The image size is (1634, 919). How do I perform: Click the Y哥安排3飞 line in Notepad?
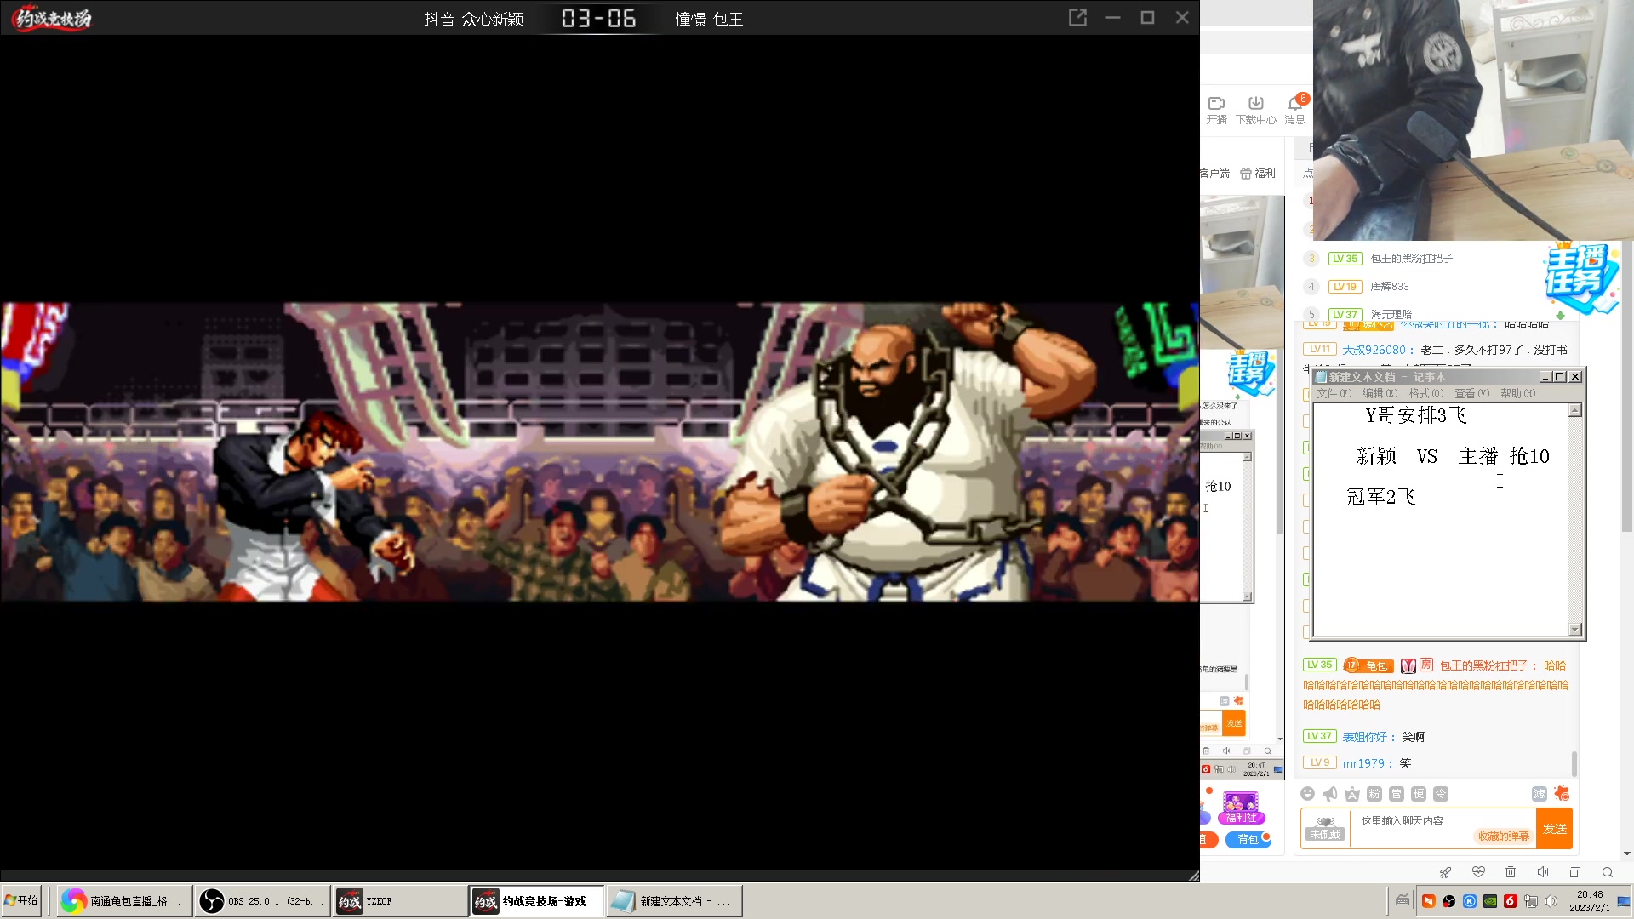1416,415
